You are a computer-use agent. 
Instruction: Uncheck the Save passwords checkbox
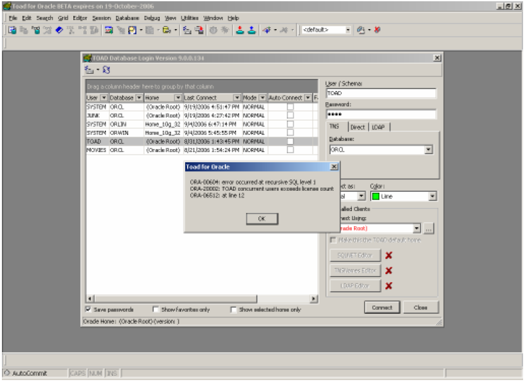(88, 309)
